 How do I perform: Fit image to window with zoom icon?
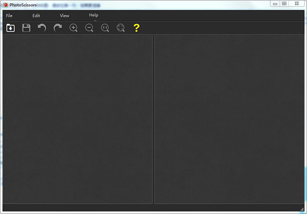tap(121, 28)
